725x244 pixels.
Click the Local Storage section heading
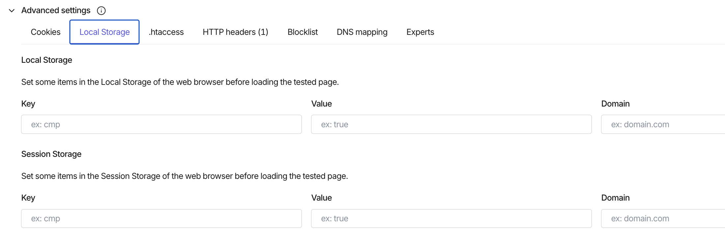[46, 60]
